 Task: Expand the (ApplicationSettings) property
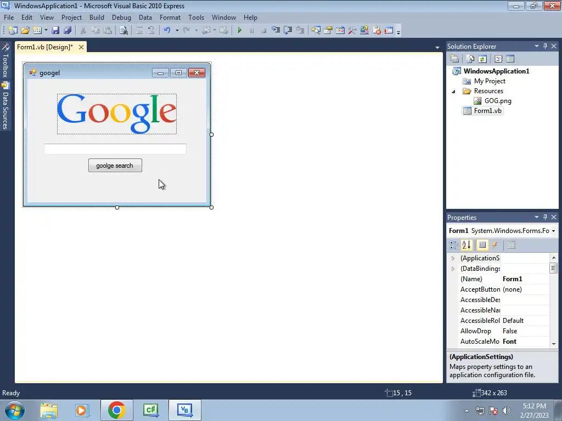coord(453,258)
